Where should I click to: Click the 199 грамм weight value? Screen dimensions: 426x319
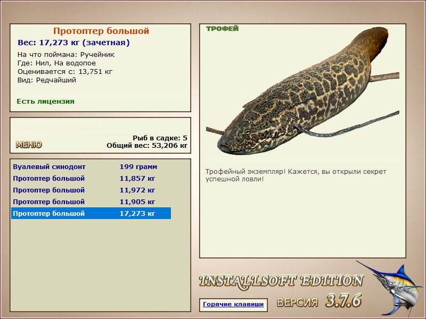(x=138, y=167)
